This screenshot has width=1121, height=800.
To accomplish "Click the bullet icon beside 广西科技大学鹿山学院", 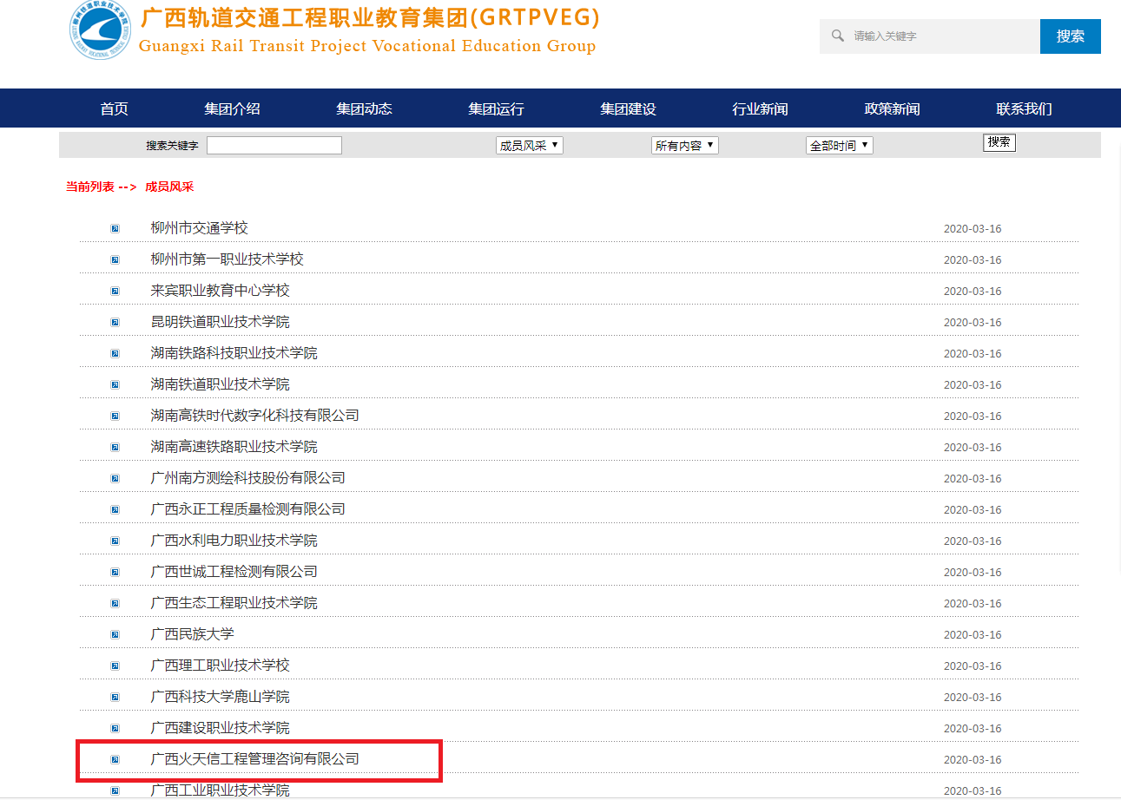I will (115, 697).
